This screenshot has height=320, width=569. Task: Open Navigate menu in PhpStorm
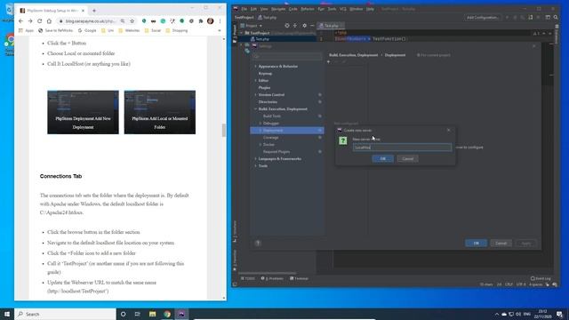point(278,9)
